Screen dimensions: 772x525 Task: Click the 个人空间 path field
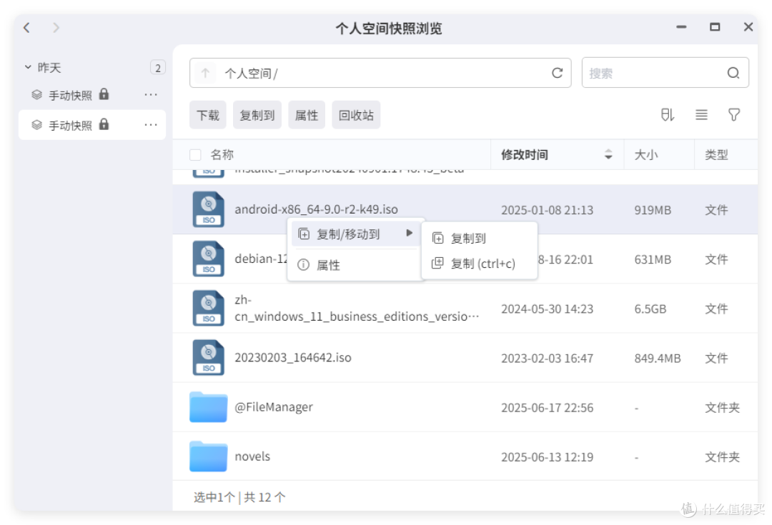click(380, 74)
